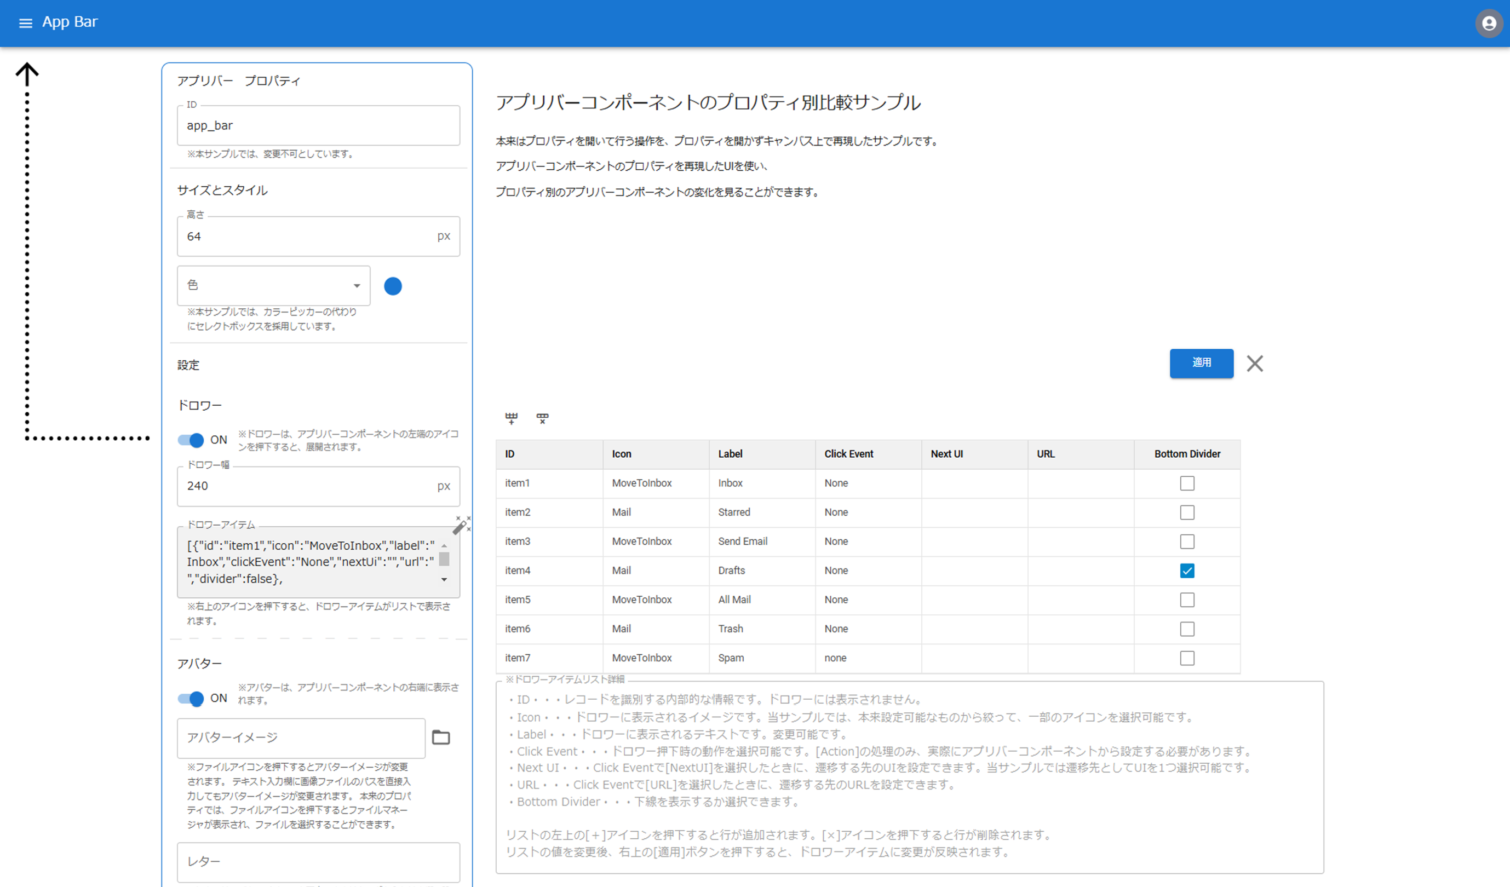Select the item1 ID cell
1510x887 pixels.
coord(549,483)
